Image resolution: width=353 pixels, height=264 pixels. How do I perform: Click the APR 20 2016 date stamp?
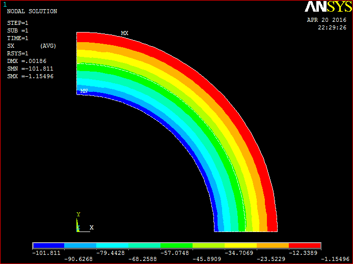326,20
